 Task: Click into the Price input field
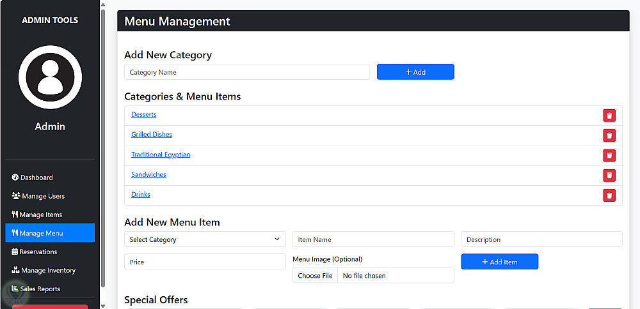(205, 262)
